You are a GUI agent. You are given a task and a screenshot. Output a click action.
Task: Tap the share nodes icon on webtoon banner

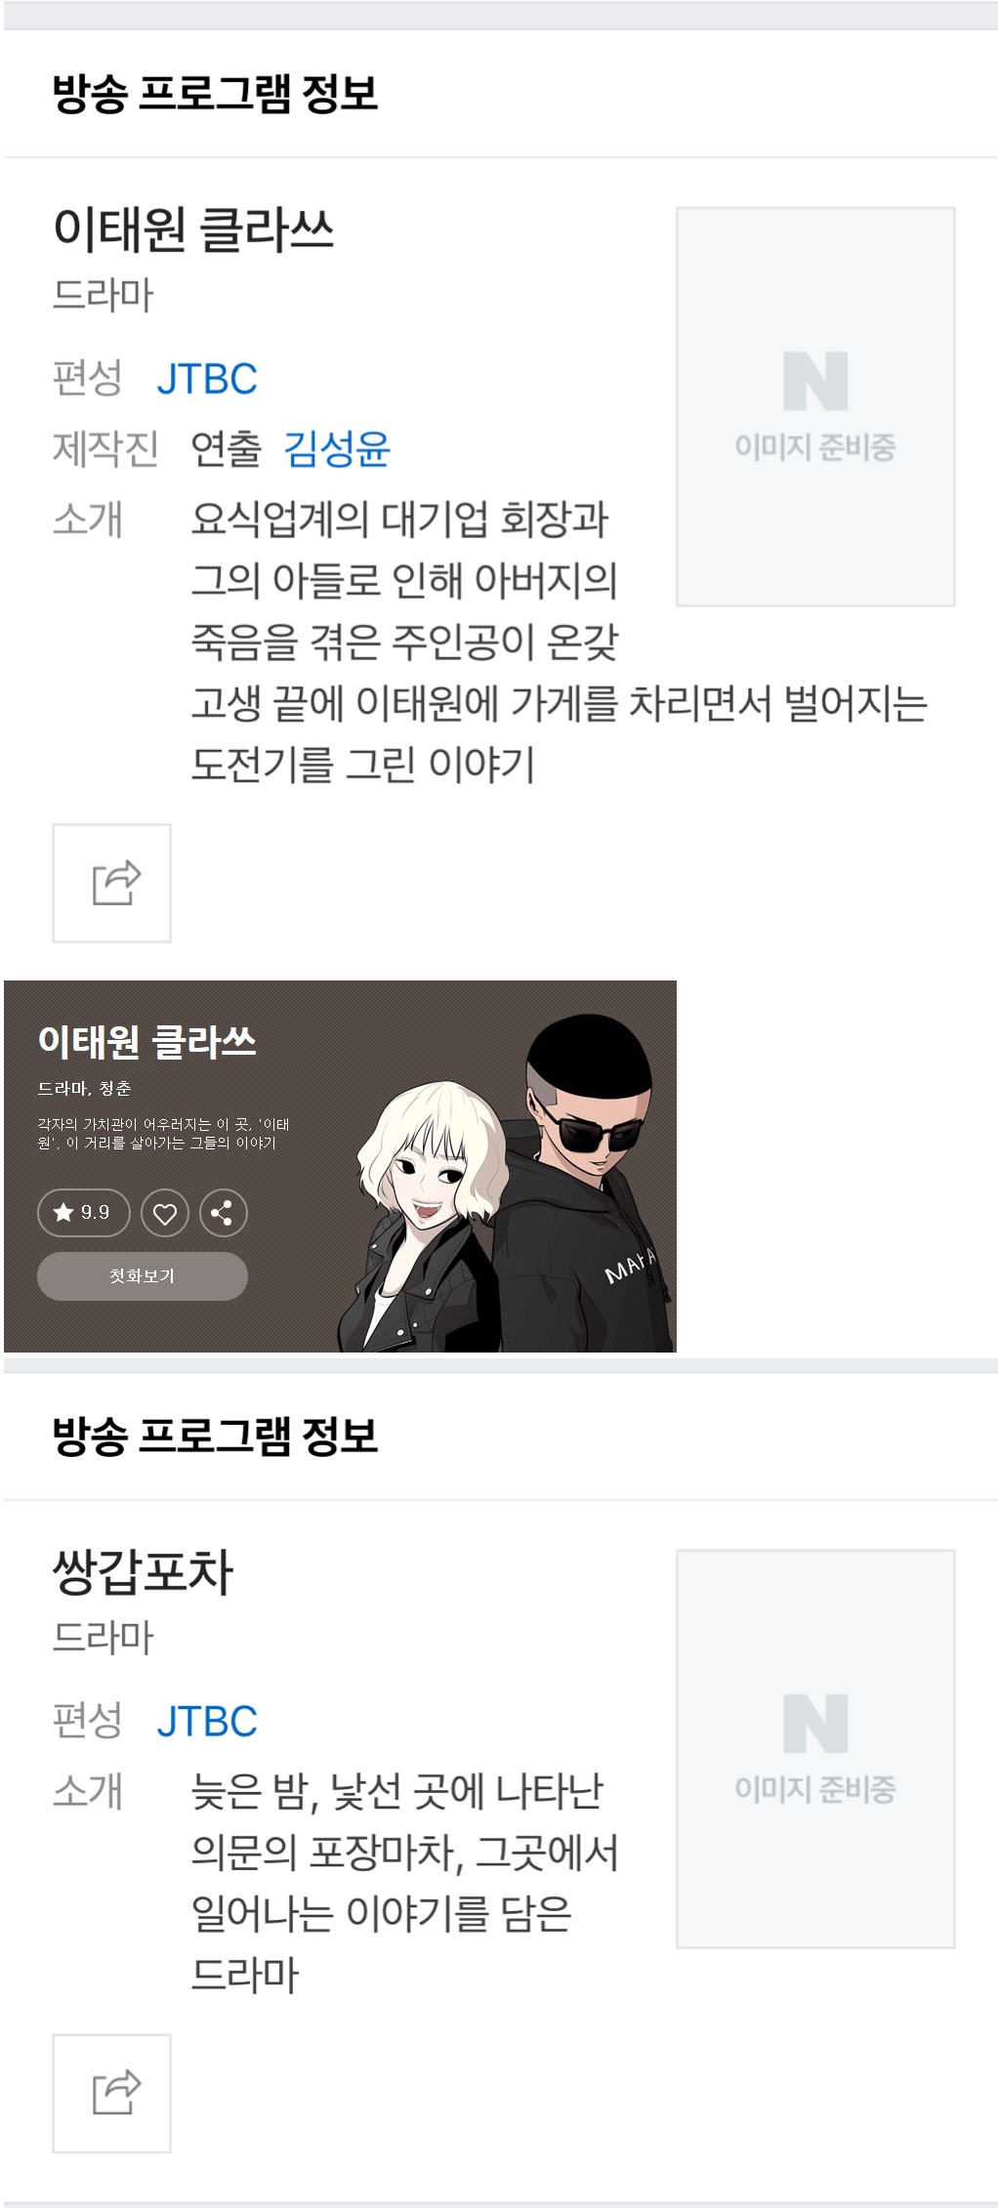pos(223,1213)
